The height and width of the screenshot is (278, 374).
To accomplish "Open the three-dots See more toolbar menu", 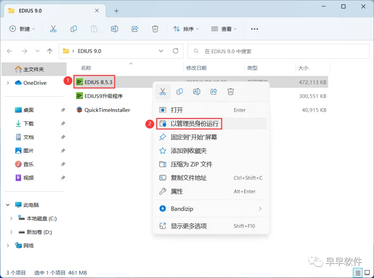I will point(255,29).
